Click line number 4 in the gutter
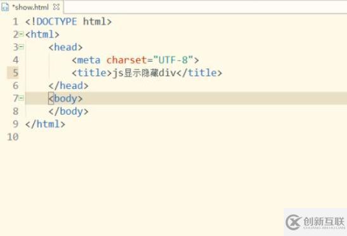This screenshot has height=236, width=347. coord(15,60)
